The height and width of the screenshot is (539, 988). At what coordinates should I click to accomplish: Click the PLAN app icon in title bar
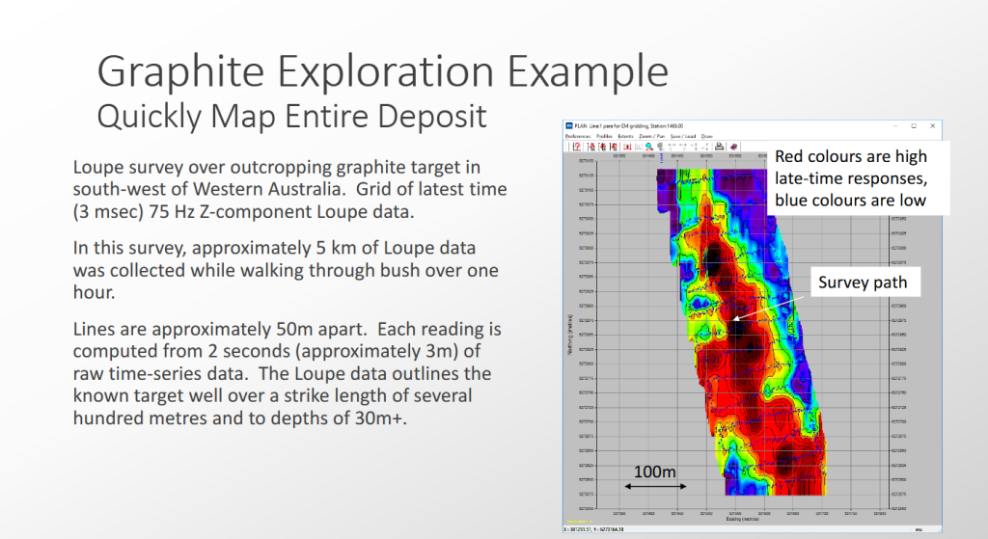569,126
